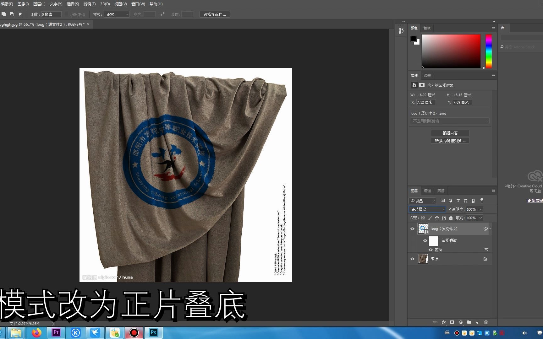Open the 不透明度 opacity dropdown
Image resolution: width=543 pixels, height=339 pixels.
[480, 209]
